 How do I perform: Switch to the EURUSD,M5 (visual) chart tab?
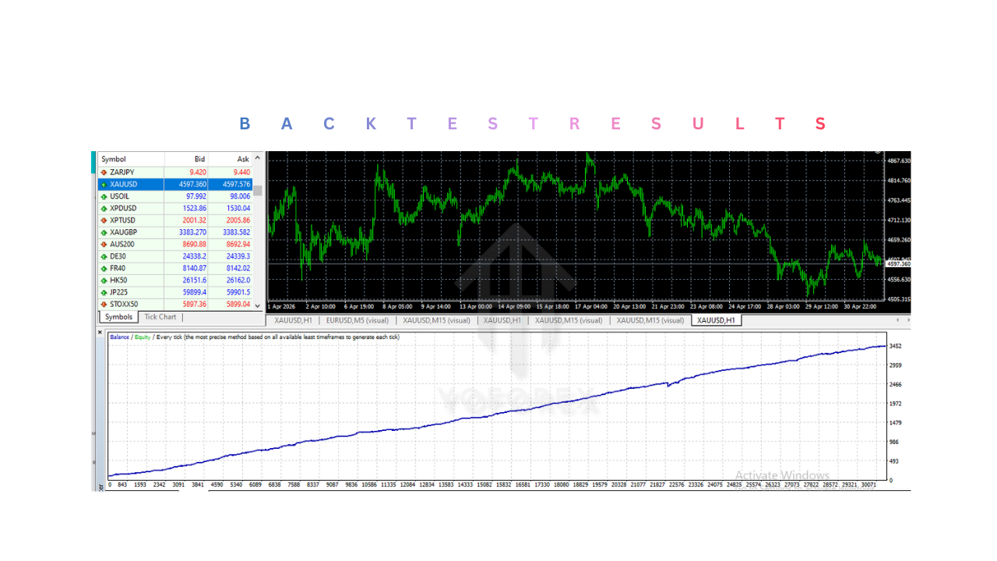(357, 320)
